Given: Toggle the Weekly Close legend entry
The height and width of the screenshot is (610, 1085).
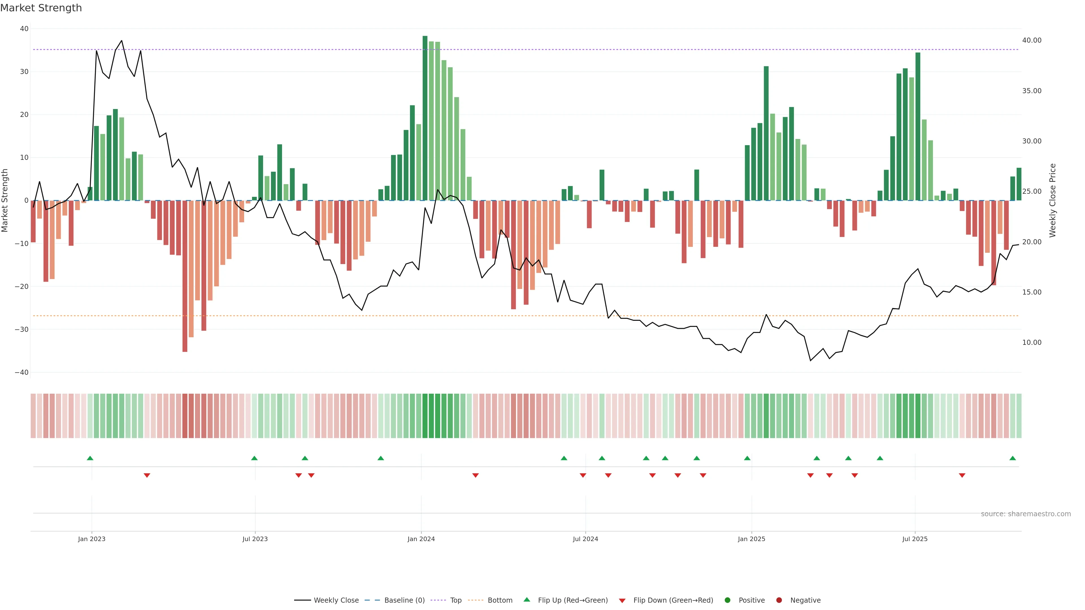Looking at the screenshot, I should pyautogui.click(x=336, y=600).
